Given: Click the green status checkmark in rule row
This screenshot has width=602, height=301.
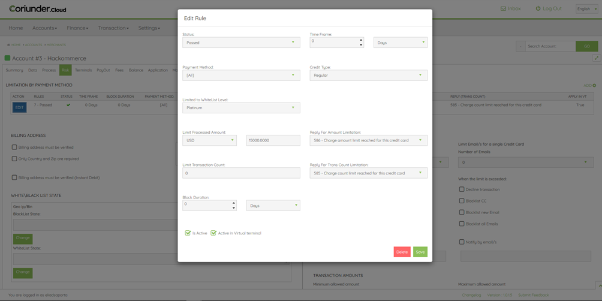Looking at the screenshot, I should (68, 105).
